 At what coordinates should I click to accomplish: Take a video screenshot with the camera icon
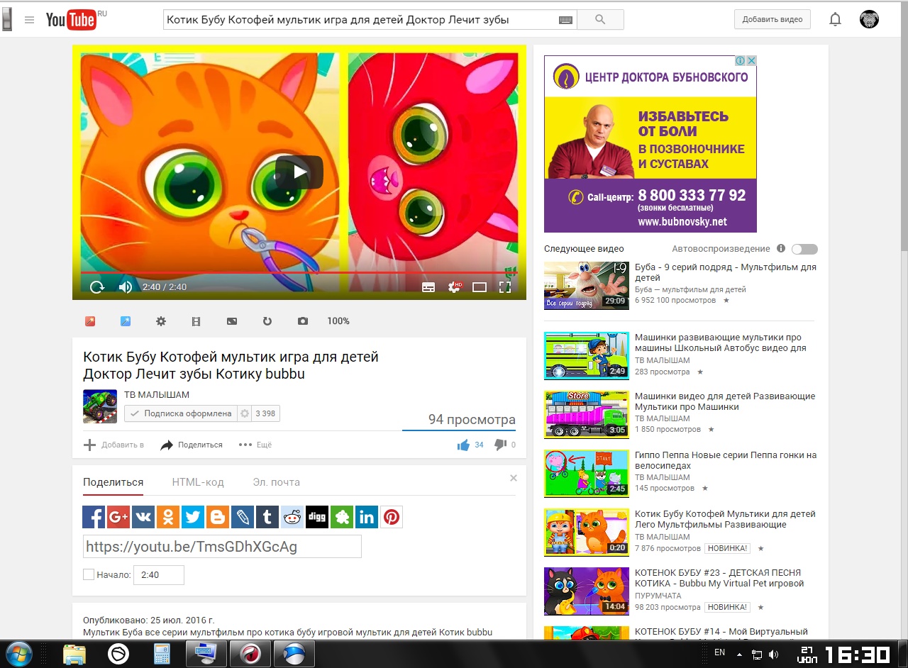point(303,321)
